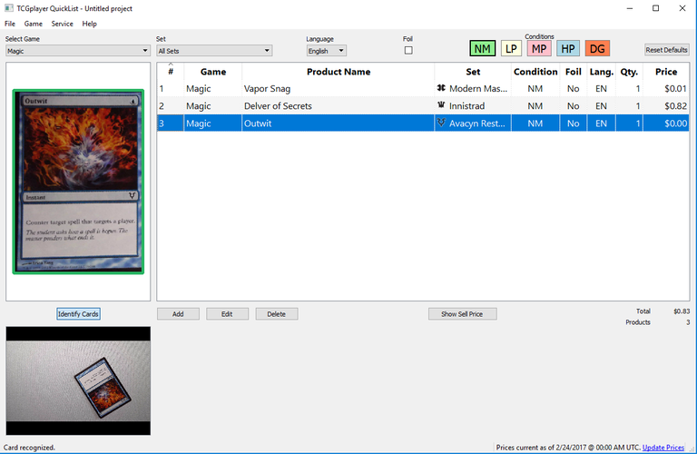Image resolution: width=697 pixels, height=454 pixels.
Task: Click the Outwit card image preview
Action: pyautogui.click(x=78, y=182)
